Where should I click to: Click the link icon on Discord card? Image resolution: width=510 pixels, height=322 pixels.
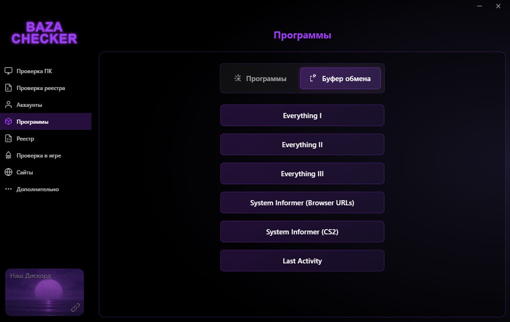coord(75,307)
